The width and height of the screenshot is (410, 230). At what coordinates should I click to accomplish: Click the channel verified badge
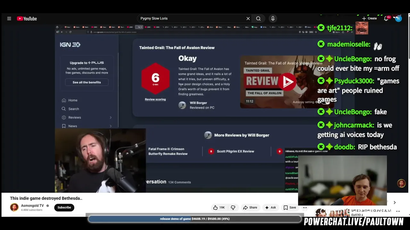pos(47,206)
